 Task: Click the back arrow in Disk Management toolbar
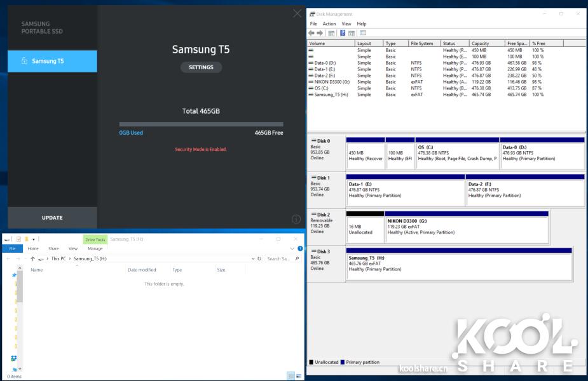311,33
